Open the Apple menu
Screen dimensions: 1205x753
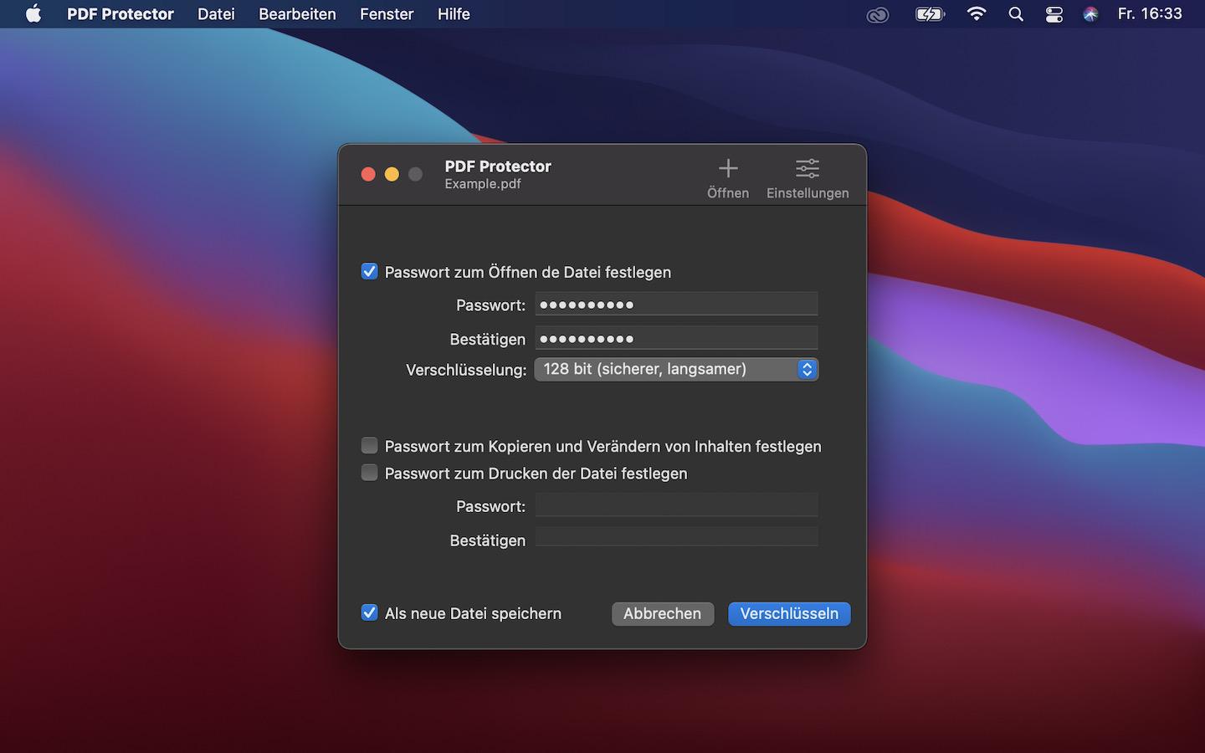tap(33, 13)
